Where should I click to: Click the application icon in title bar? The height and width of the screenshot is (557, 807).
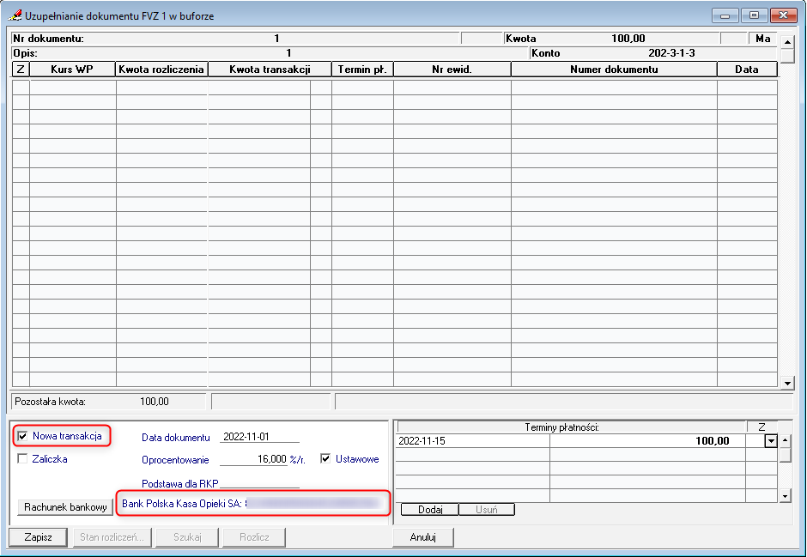click(15, 15)
